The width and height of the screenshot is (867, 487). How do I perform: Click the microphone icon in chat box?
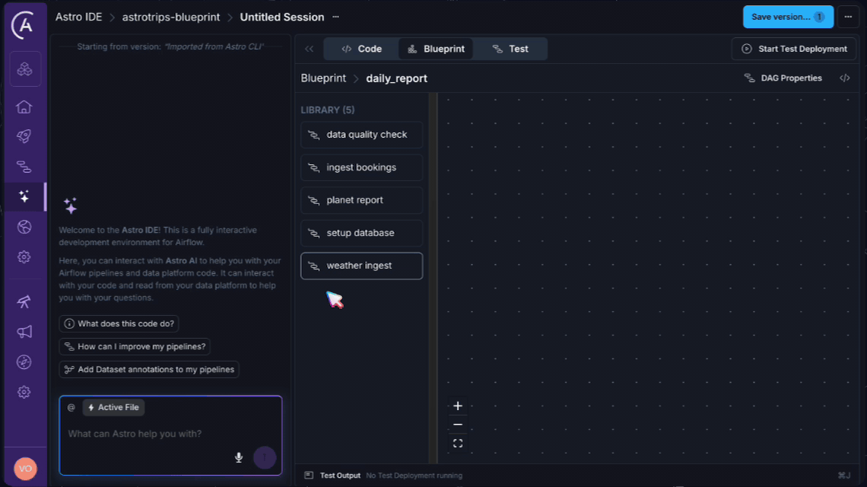click(x=239, y=457)
